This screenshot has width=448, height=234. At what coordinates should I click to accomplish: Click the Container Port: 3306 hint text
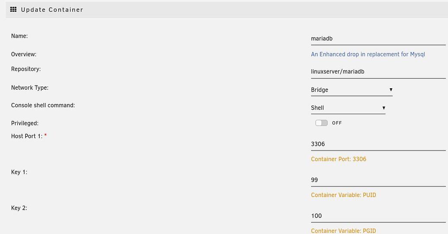[338, 159]
